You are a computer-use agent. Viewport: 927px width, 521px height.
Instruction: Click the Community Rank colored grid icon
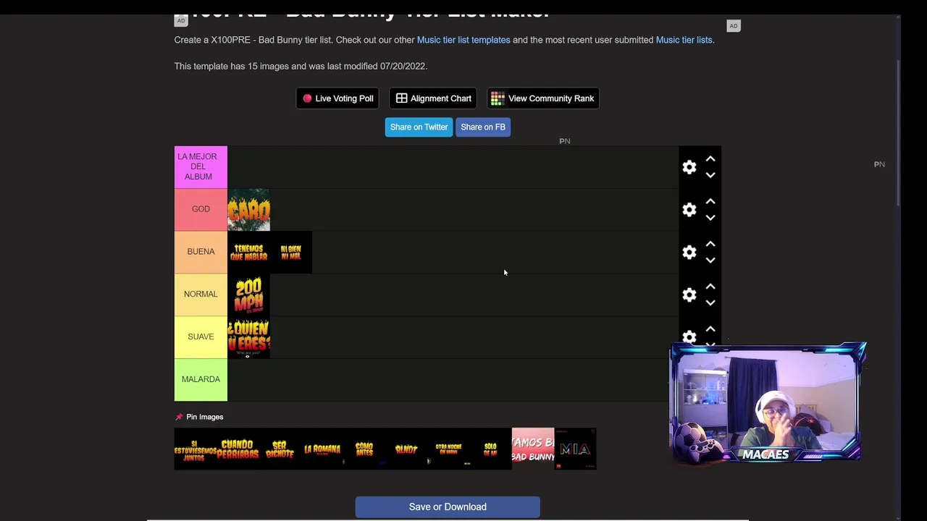click(x=498, y=98)
